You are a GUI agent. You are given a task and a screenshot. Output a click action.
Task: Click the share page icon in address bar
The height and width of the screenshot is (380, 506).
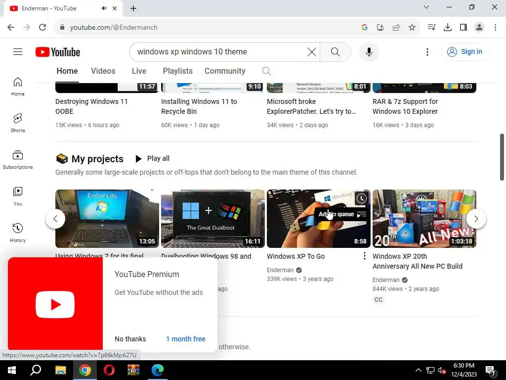[396, 28]
